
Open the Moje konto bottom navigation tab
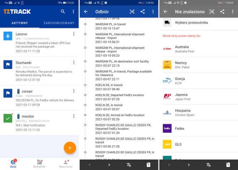[x=66, y=164]
